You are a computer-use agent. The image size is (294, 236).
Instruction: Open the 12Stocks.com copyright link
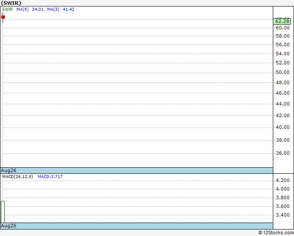click(x=276, y=233)
